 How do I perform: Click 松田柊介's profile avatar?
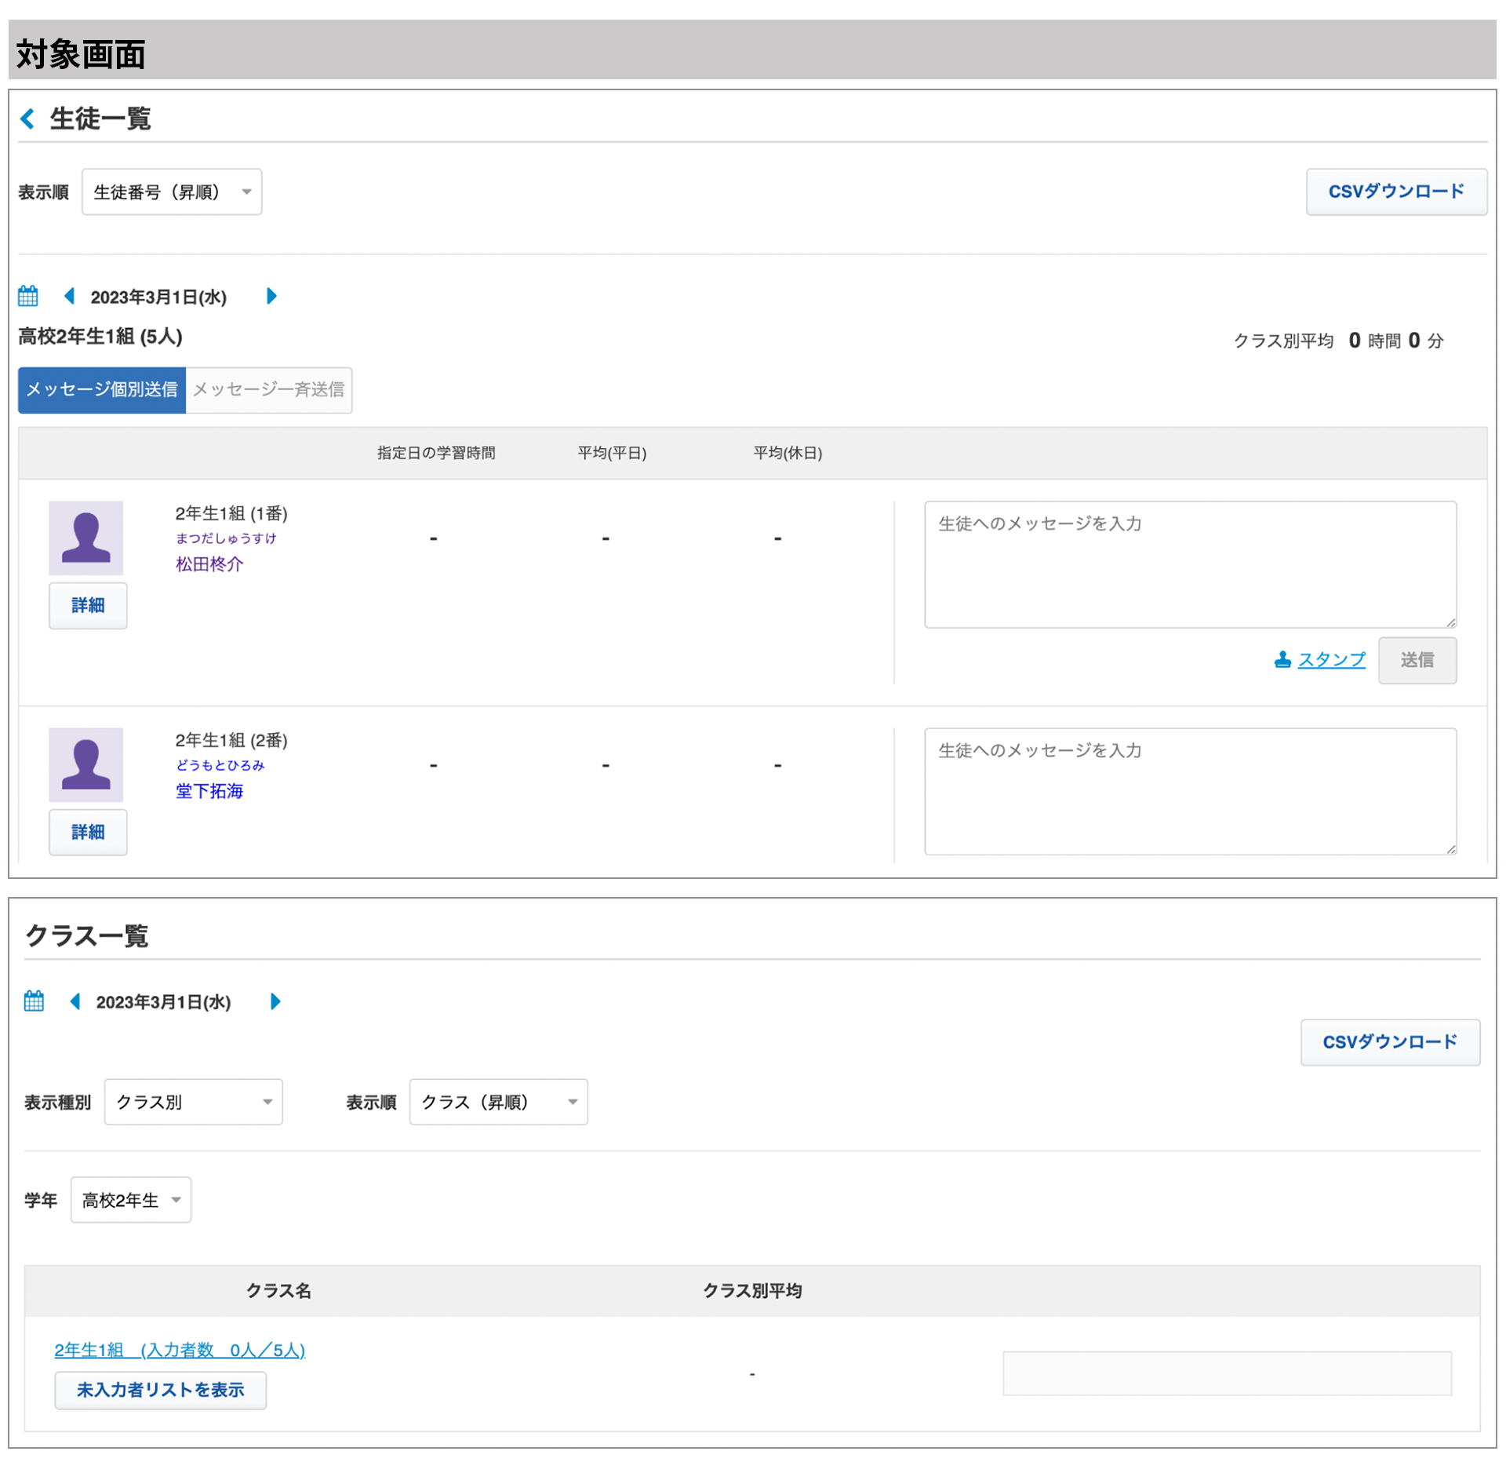click(x=86, y=538)
